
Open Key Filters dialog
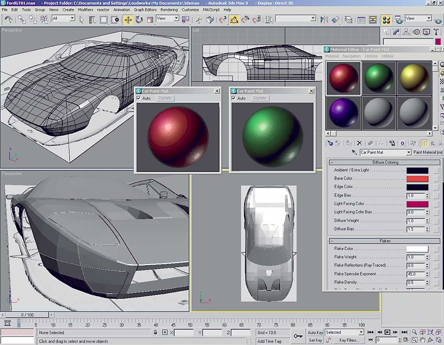pyautogui.click(x=349, y=340)
